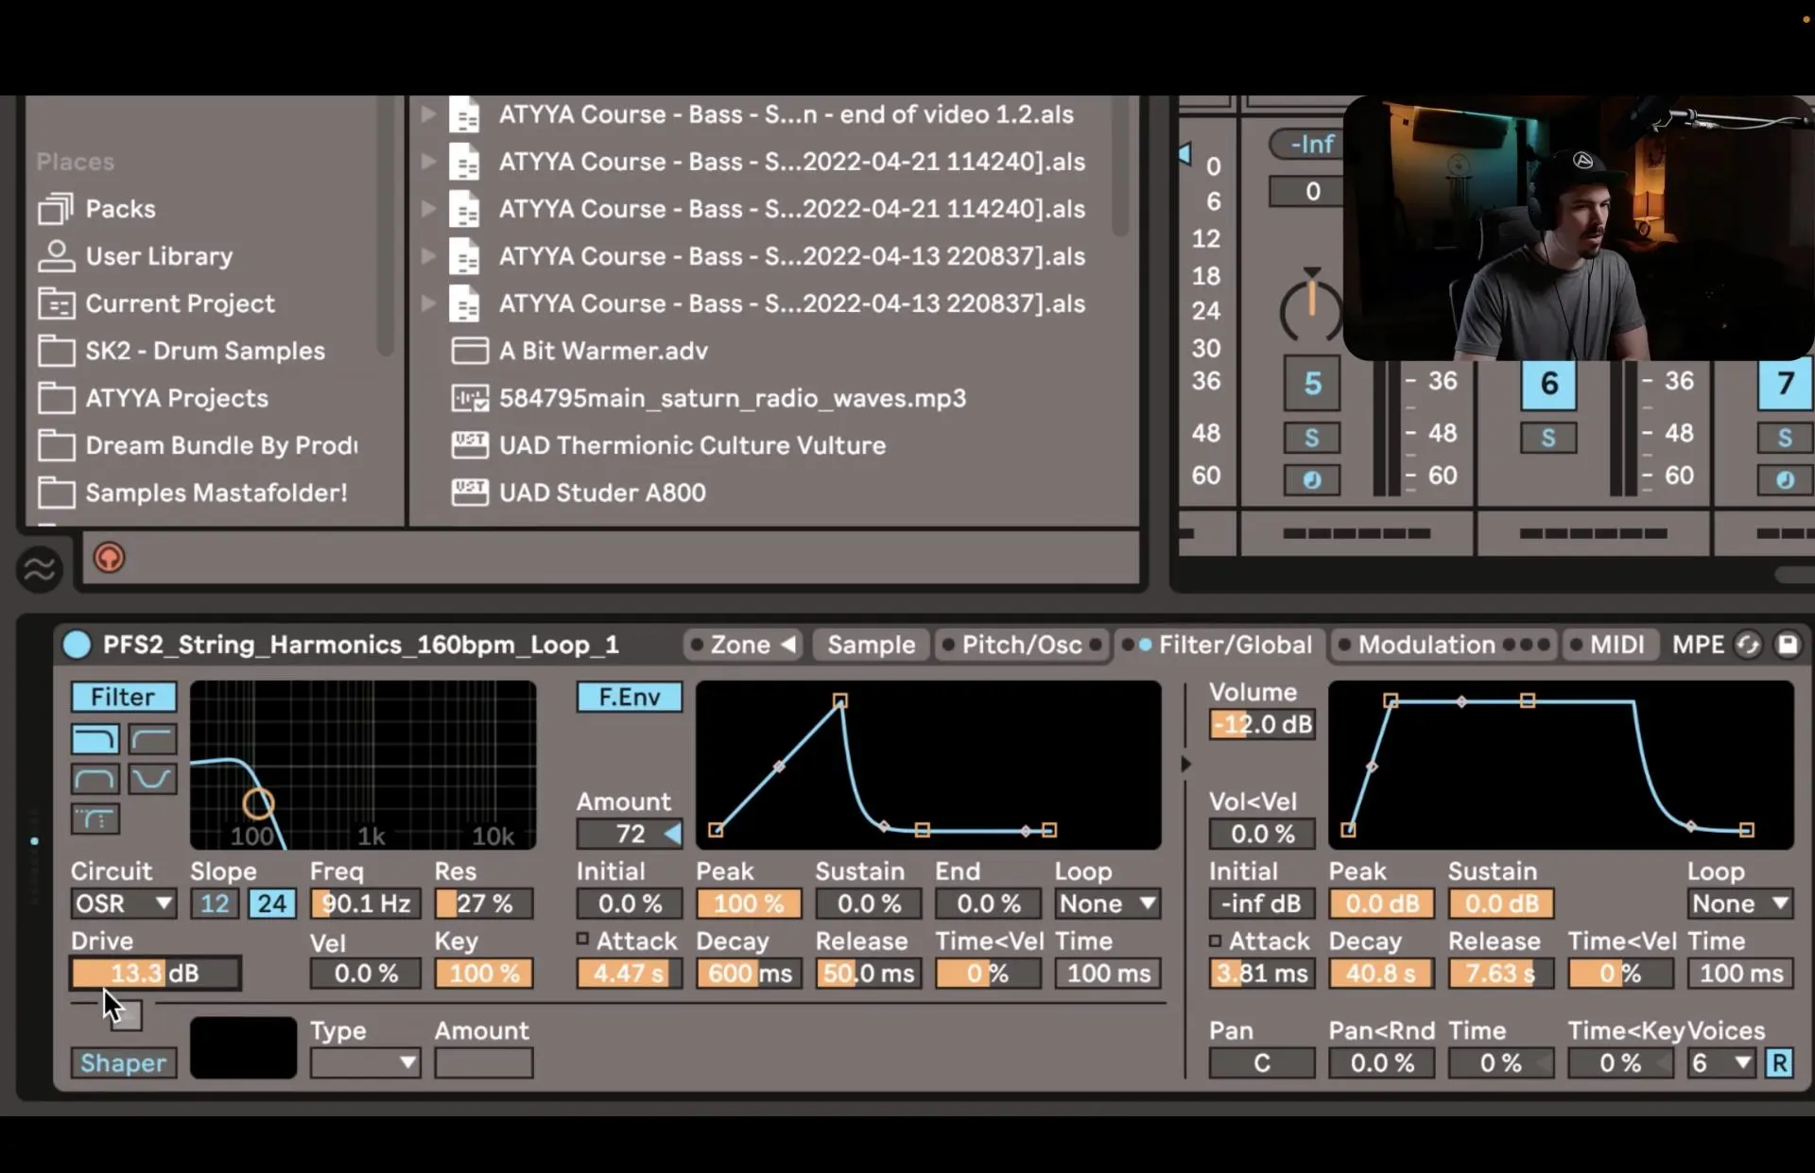Open User Library in Places
Viewport: 1815px width, 1173px height.
pos(158,256)
